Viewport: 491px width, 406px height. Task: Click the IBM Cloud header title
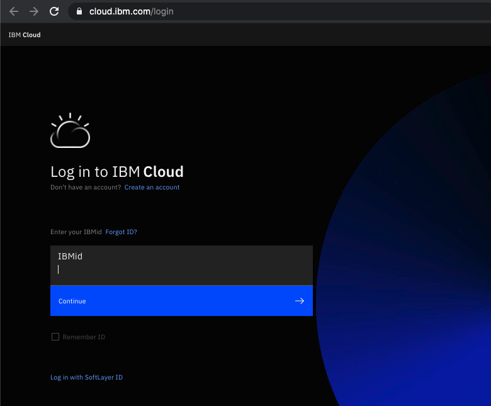(x=25, y=35)
